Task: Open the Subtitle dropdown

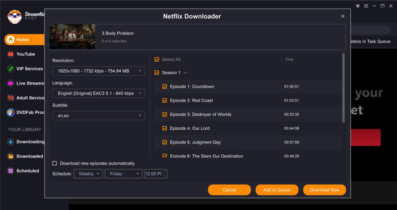Action: (x=98, y=116)
